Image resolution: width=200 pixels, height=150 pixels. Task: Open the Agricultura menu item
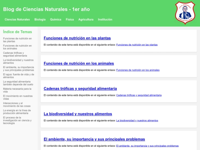pyautogui.click(x=86, y=19)
